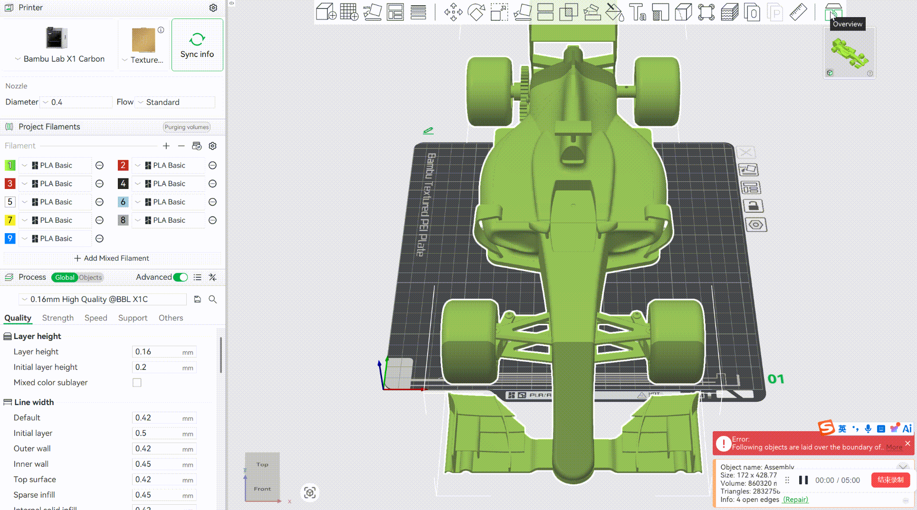This screenshot has height=510, width=917.
Task: Switch process scope to Global
Action: [65, 277]
